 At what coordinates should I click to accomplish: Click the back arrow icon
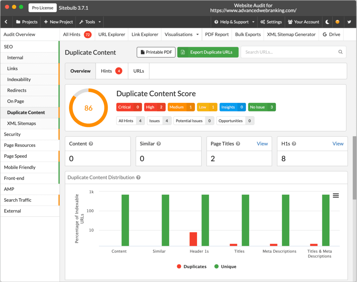(6, 22)
